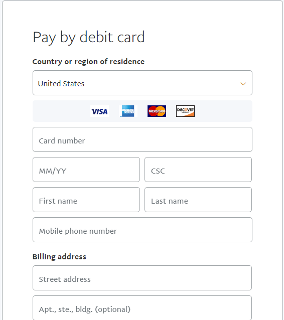Open the United States country selector
Image resolution: width=284 pixels, height=320 pixels.
(143, 83)
